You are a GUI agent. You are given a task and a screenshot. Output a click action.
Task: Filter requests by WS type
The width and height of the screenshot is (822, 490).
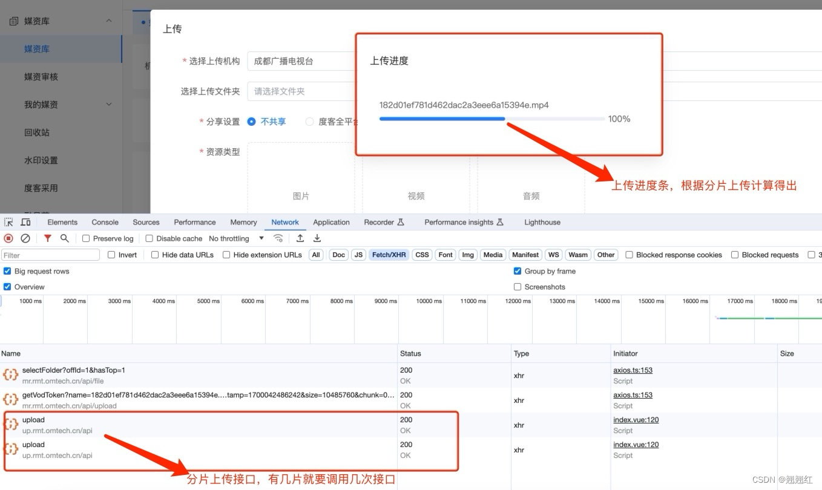pos(553,255)
